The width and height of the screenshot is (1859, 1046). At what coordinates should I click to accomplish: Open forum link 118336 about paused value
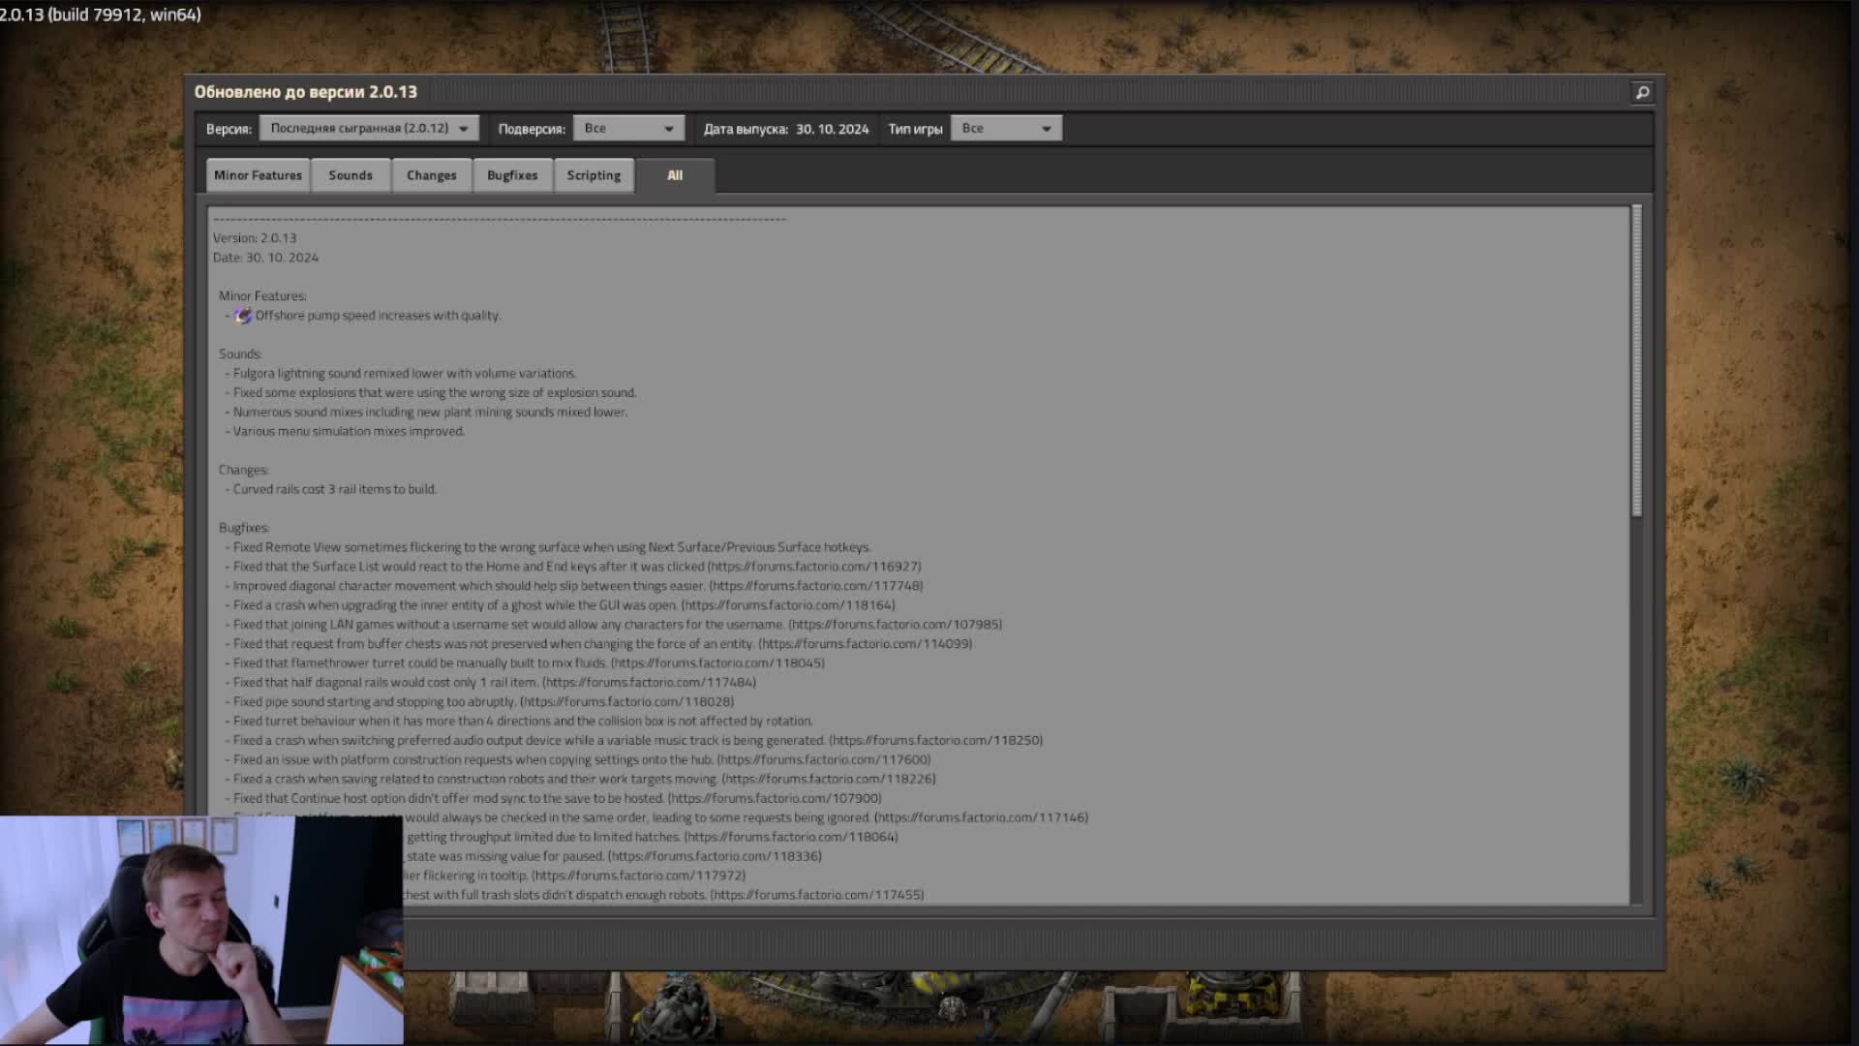pos(715,857)
